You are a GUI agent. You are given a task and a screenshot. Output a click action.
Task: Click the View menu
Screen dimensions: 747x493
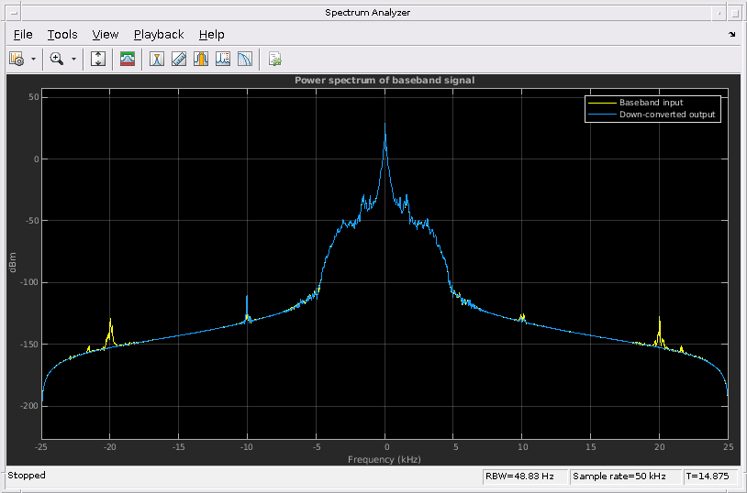click(x=106, y=35)
